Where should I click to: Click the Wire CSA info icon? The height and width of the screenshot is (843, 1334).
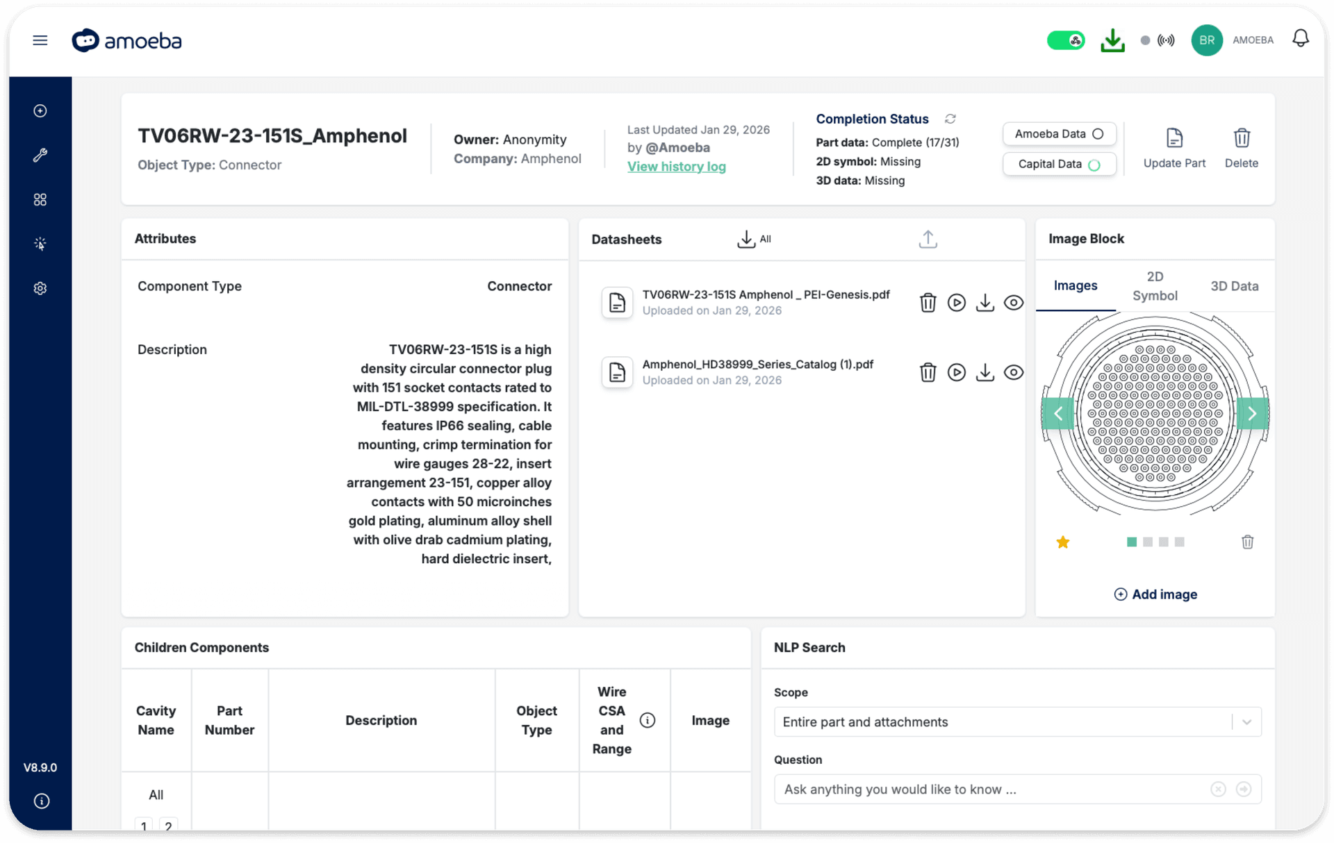point(648,720)
